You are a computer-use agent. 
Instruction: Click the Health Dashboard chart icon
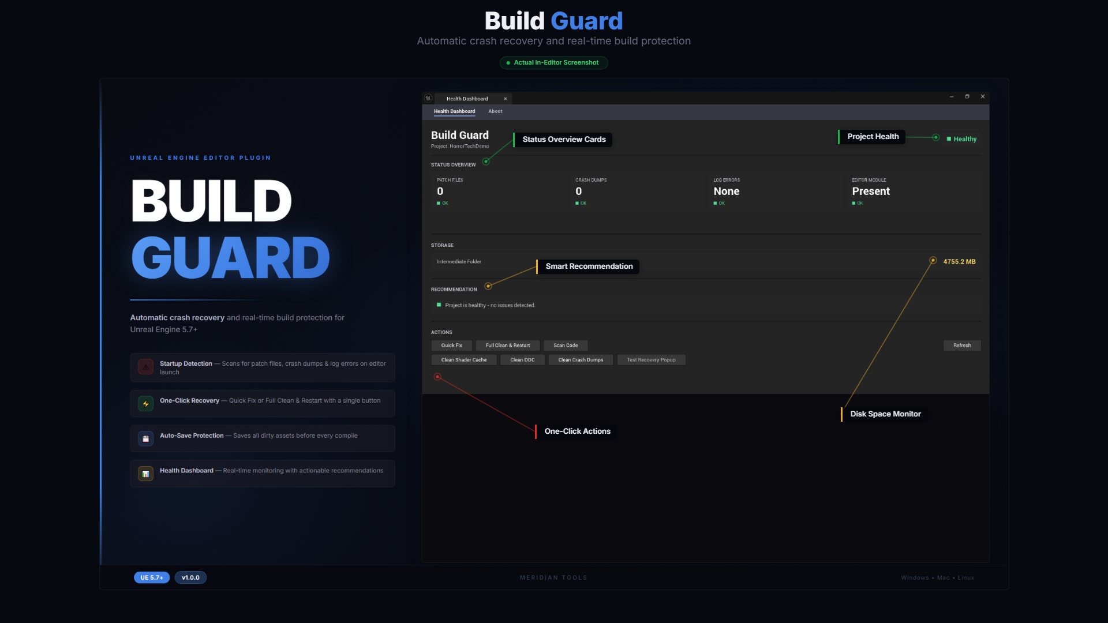pyautogui.click(x=146, y=474)
